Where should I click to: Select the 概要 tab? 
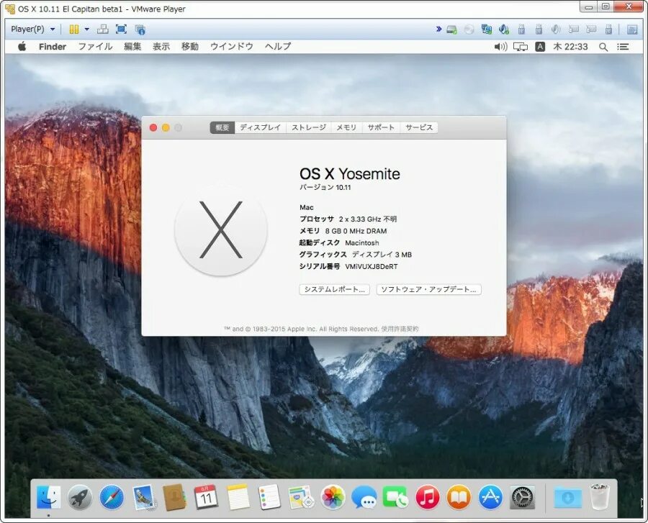[x=222, y=127]
